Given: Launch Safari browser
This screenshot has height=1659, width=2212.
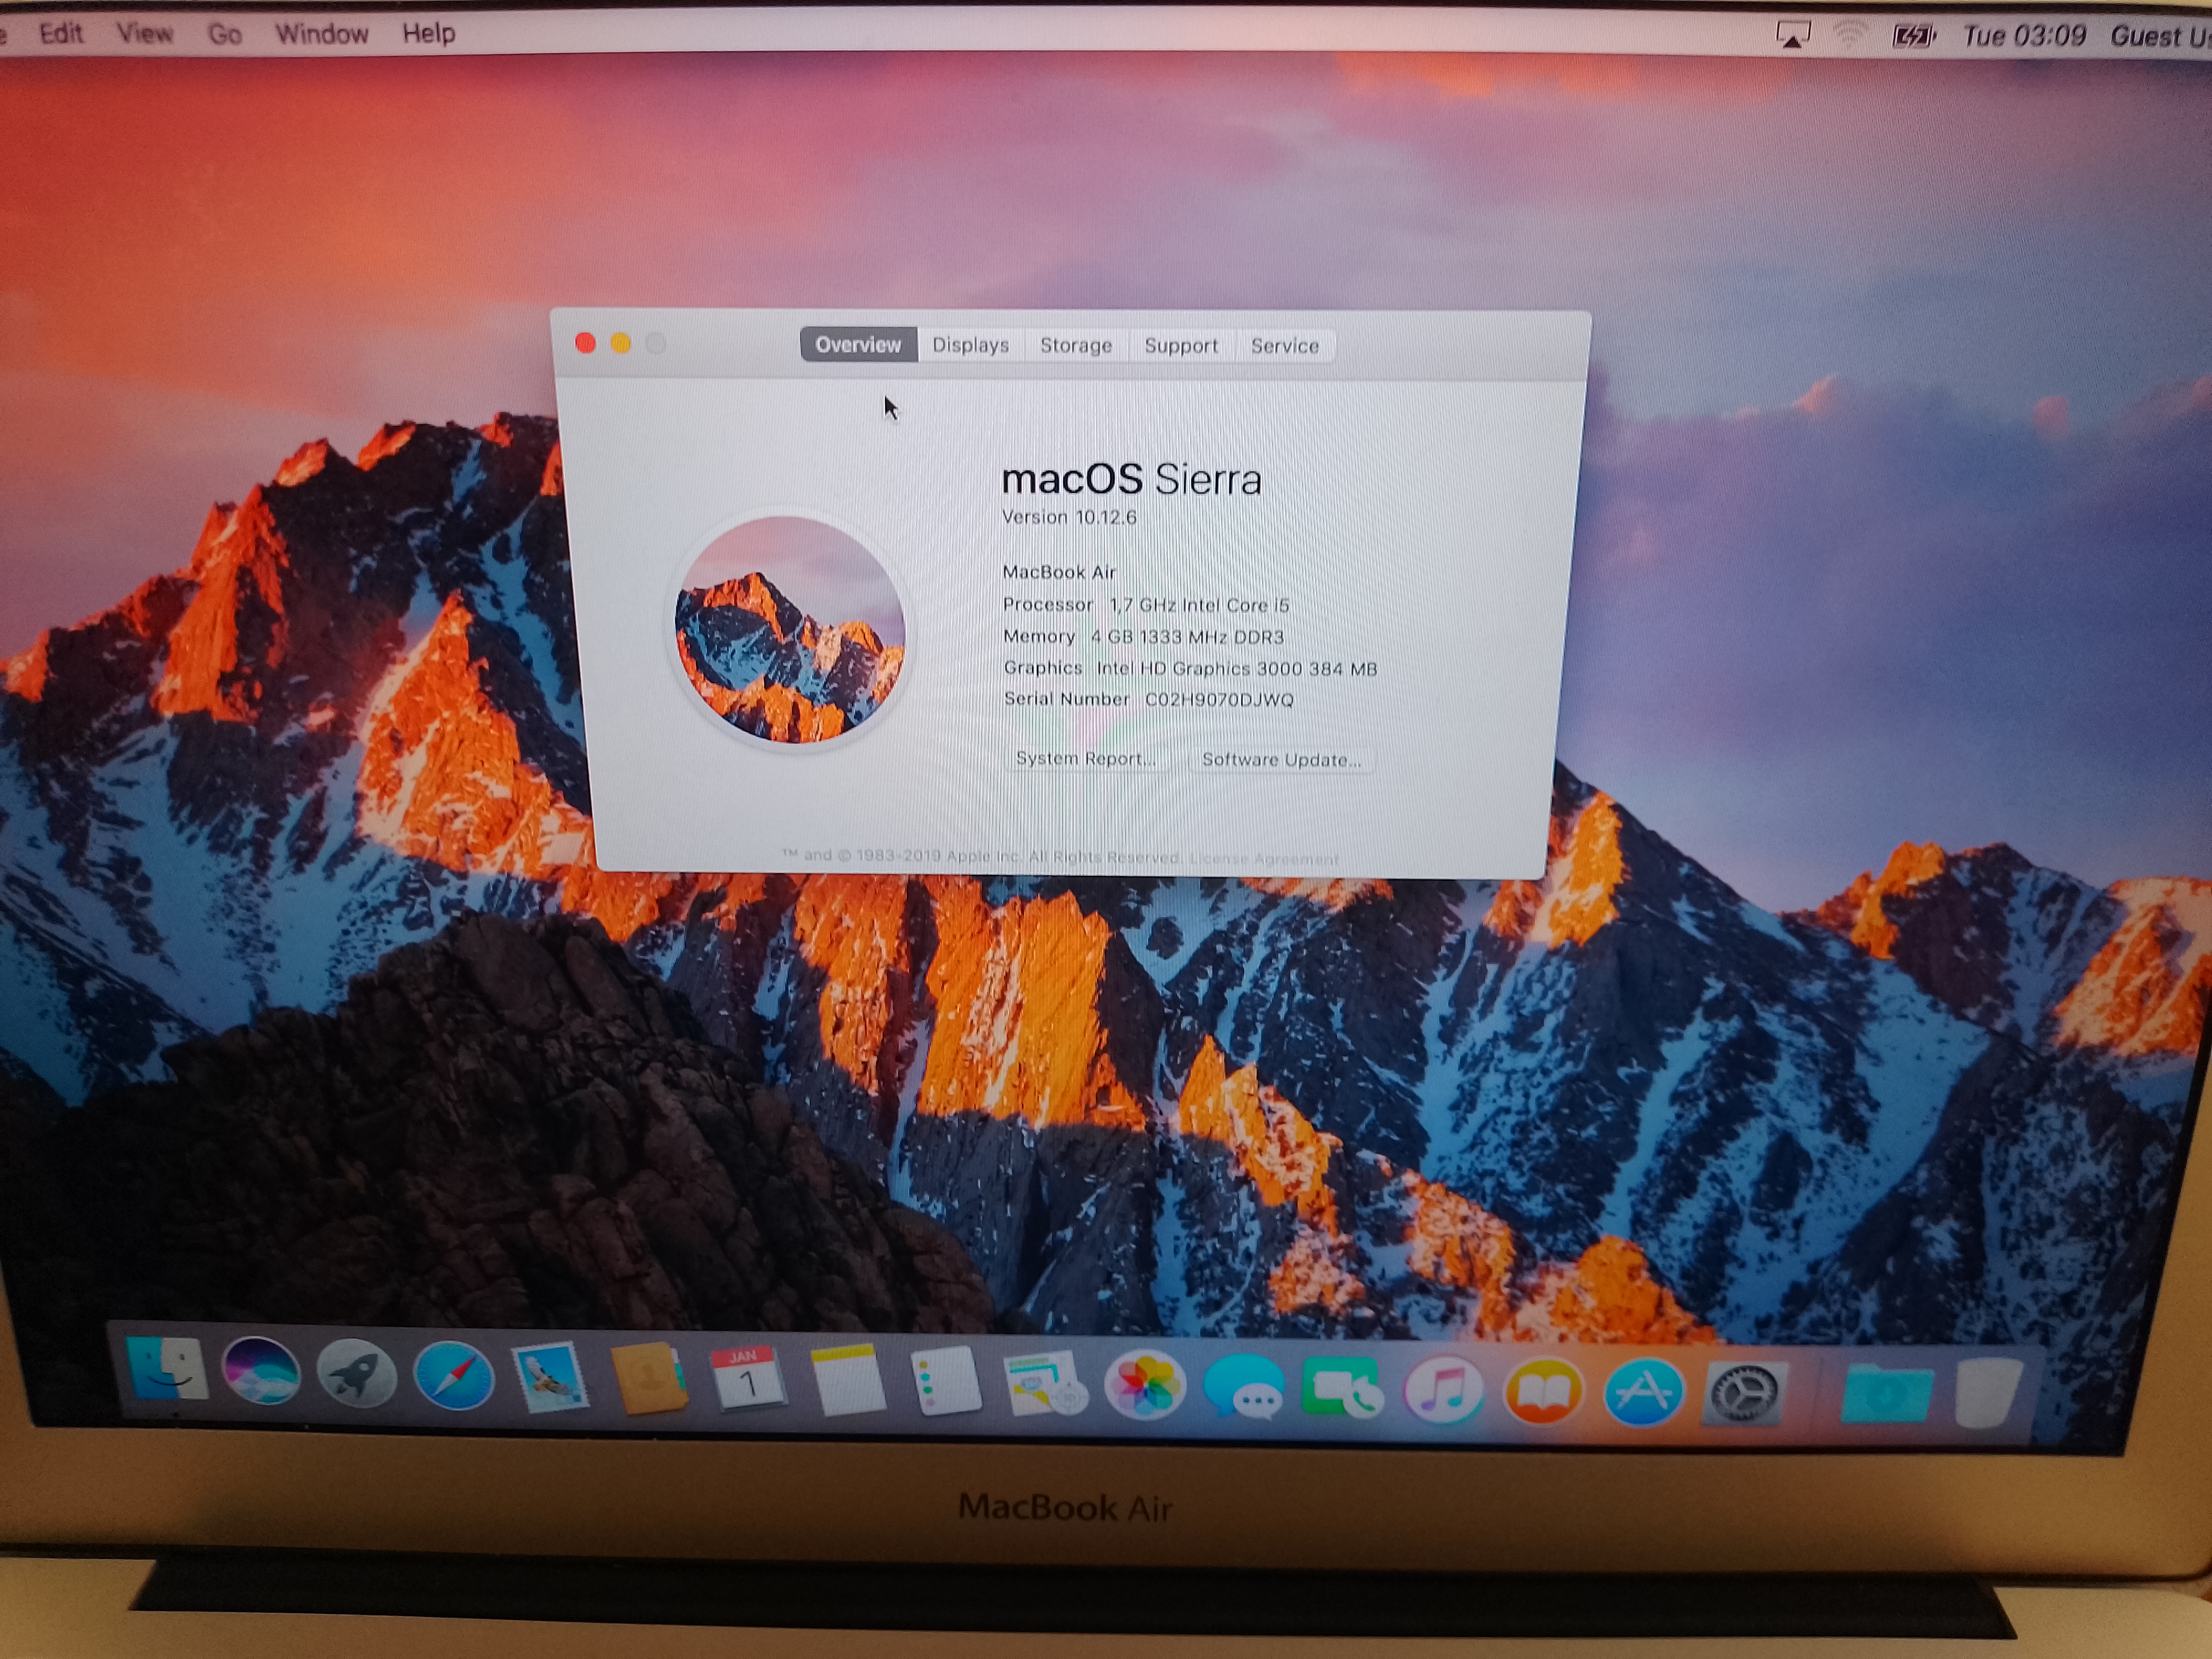Looking at the screenshot, I should [454, 1376].
